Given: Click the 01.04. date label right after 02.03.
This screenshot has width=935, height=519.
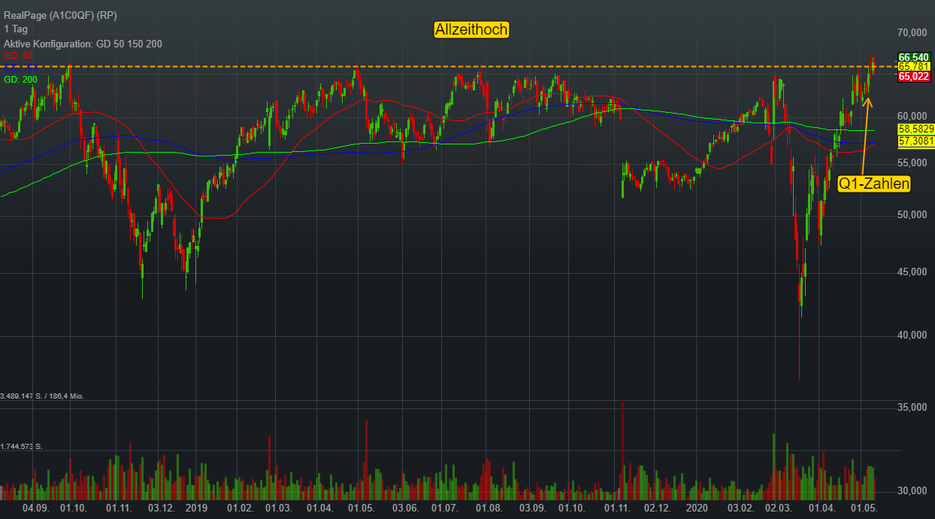Looking at the screenshot, I should tap(822, 508).
